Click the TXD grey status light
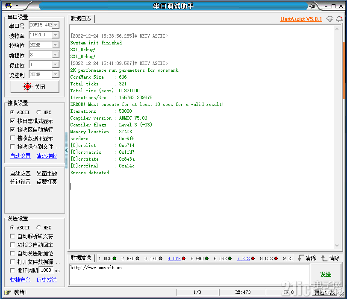Screen dimensions: 347x299 (161, 258)
